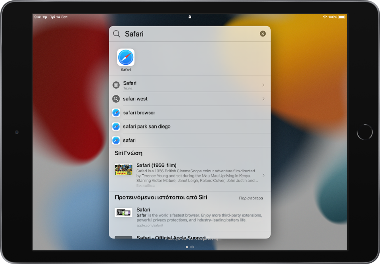380x264 pixels.
Task: Tap Περισσότερα to show more websites
Action: tap(251, 198)
